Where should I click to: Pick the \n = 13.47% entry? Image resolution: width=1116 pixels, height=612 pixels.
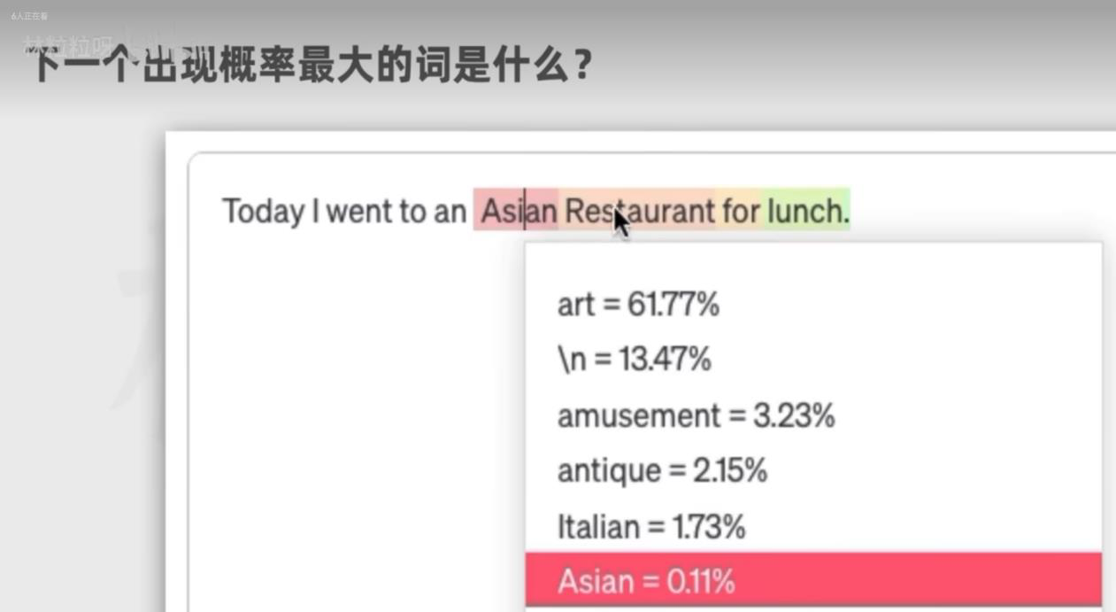click(x=634, y=360)
